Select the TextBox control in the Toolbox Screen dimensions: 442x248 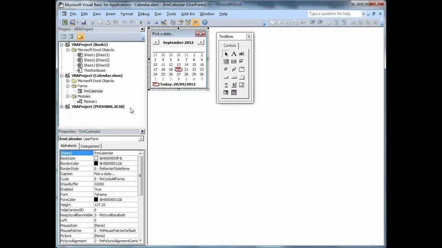241,54
